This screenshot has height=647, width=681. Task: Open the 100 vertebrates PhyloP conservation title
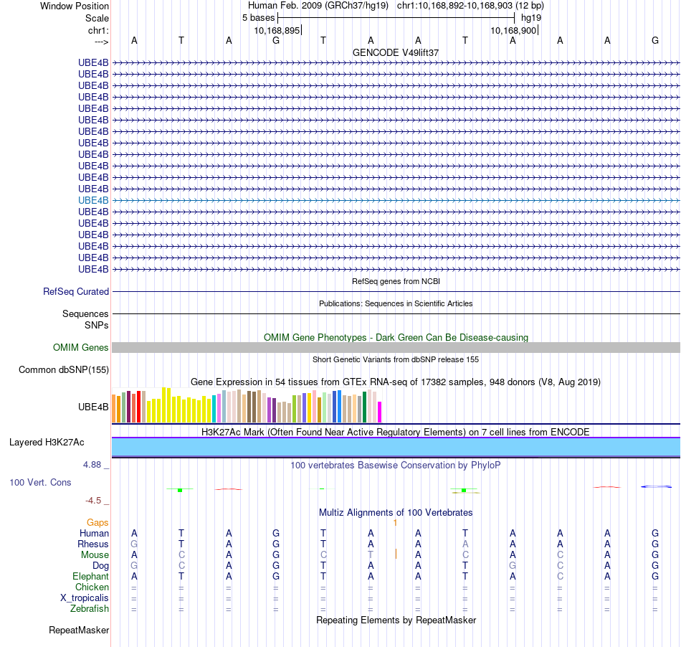tap(396, 466)
